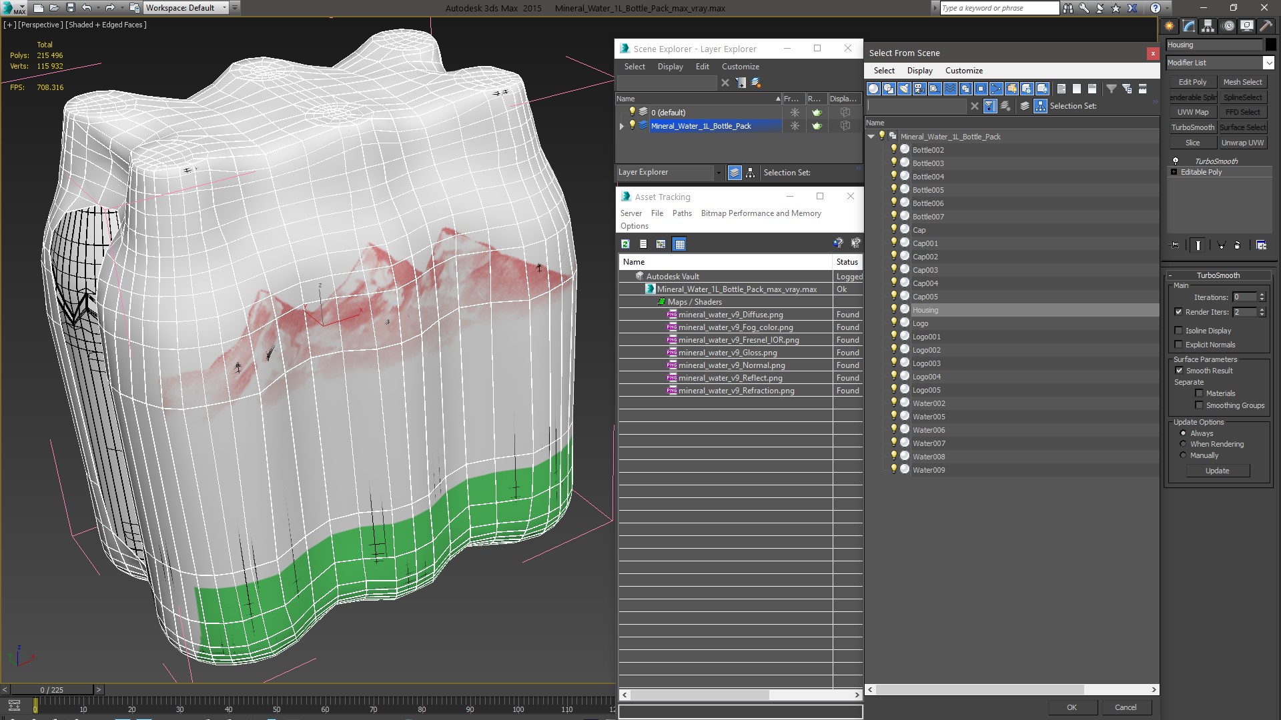The height and width of the screenshot is (720, 1281).
Task: Select the Always update option
Action: pos(1183,433)
